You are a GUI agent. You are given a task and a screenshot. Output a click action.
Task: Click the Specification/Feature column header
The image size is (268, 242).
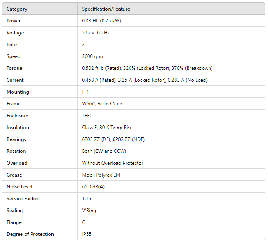[x=106, y=9]
